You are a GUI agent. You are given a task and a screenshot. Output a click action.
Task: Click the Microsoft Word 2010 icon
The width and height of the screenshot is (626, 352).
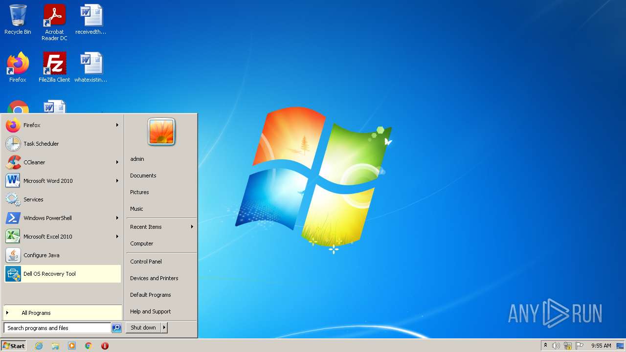pyautogui.click(x=13, y=181)
